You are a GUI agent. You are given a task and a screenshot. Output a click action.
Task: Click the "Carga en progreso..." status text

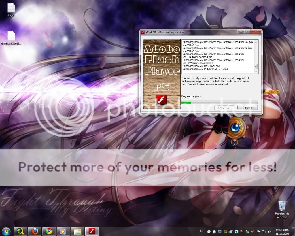pos(192,96)
